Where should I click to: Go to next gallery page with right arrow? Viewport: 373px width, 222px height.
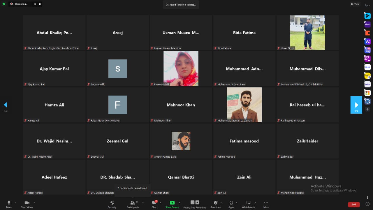pos(356,105)
